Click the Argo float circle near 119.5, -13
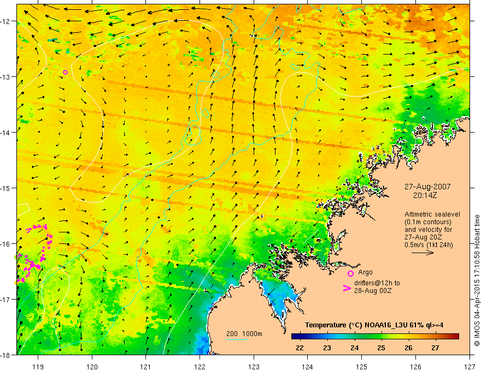 pos(66,72)
